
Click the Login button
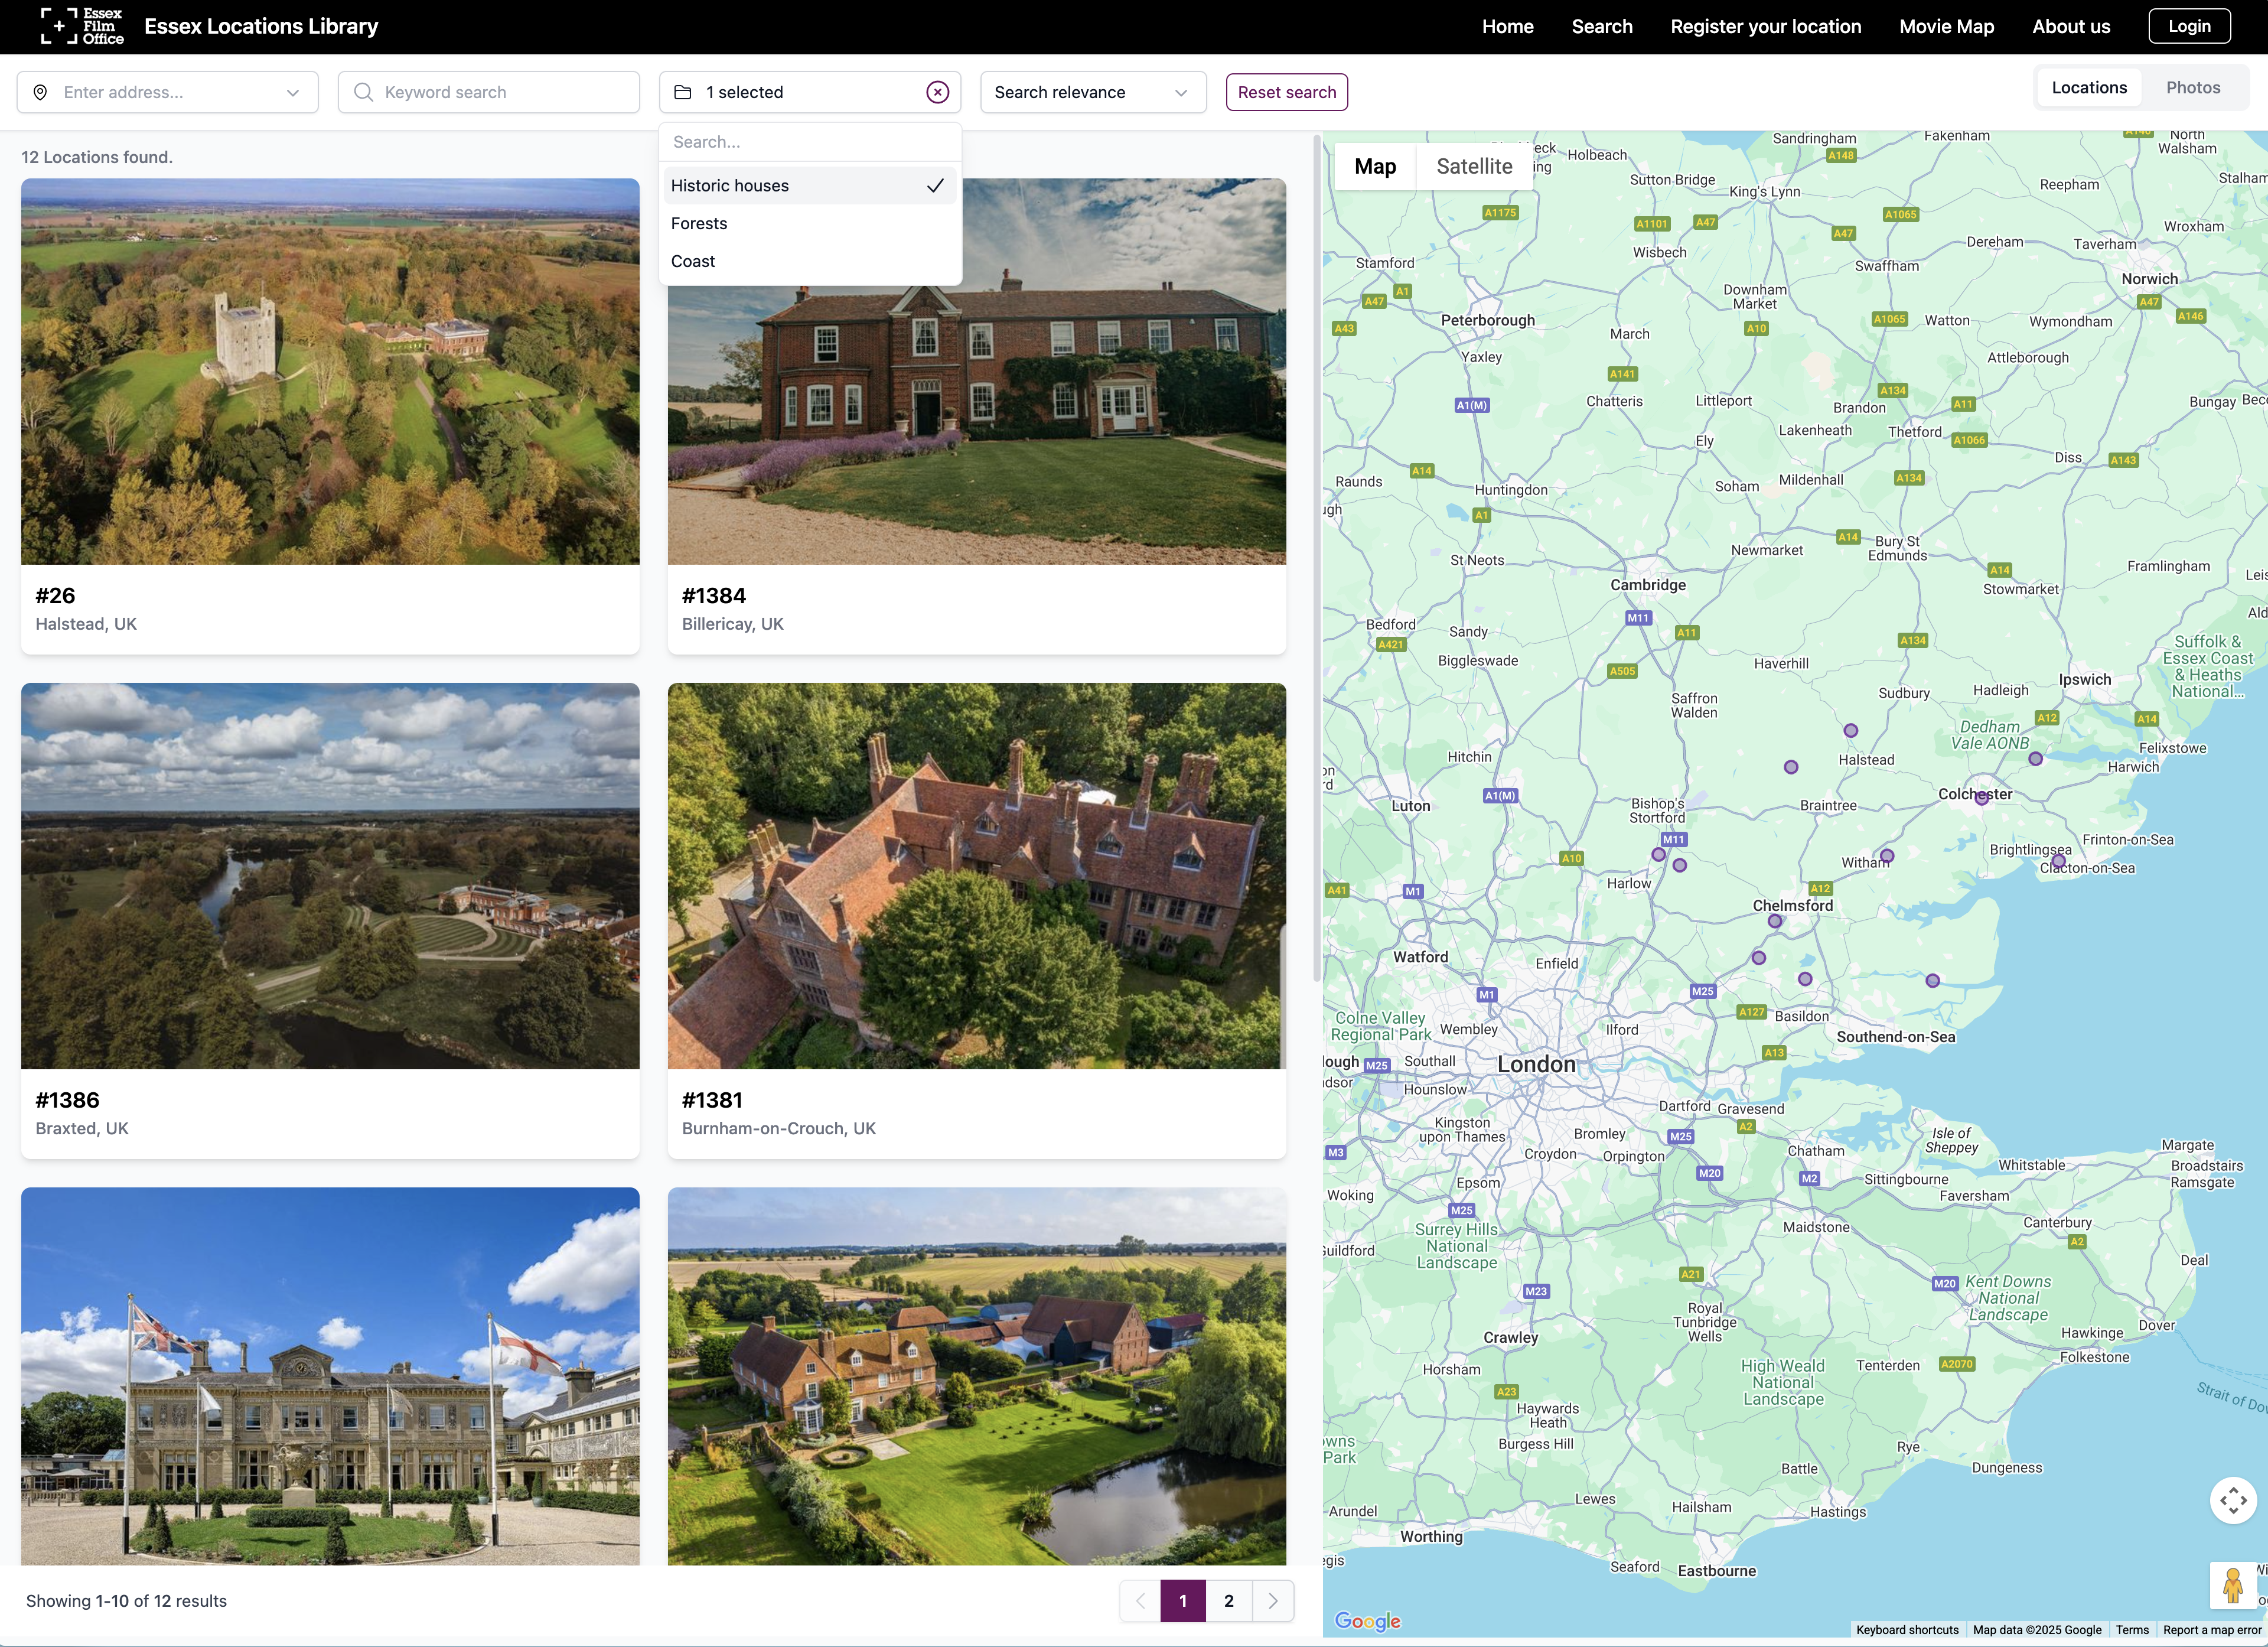pos(2188,26)
